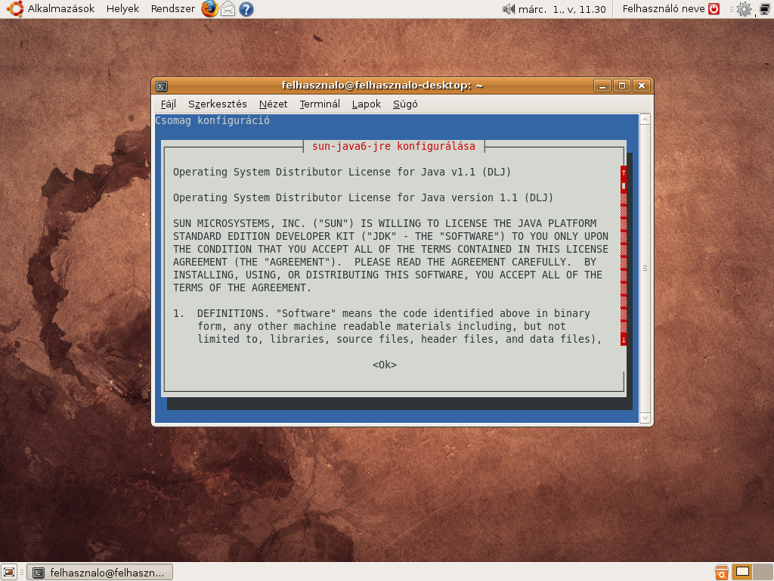774x581 pixels.
Task: Open the Helyek menu
Action: [x=122, y=9]
